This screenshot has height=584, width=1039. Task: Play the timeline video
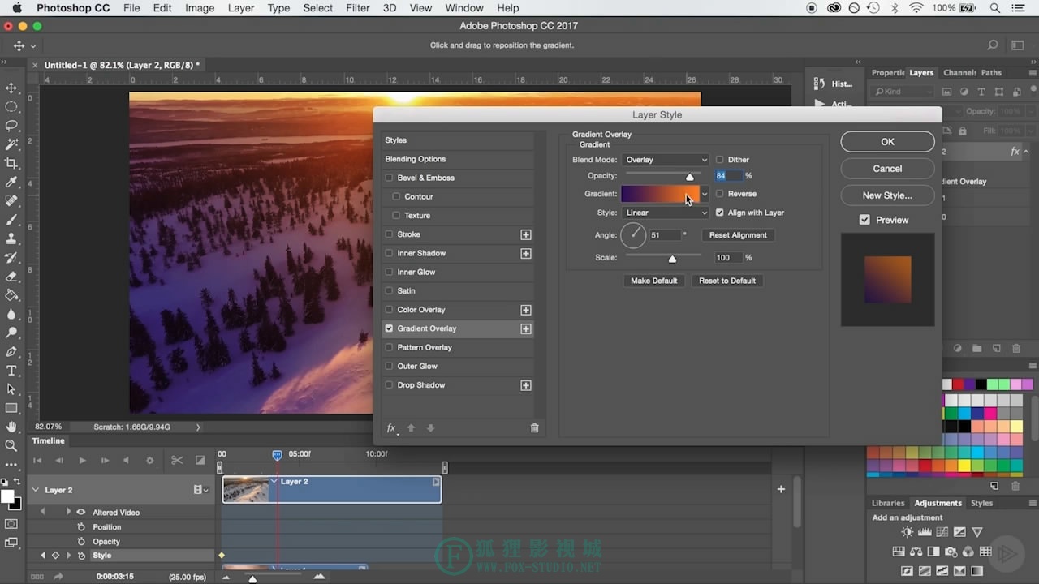(x=82, y=461)
